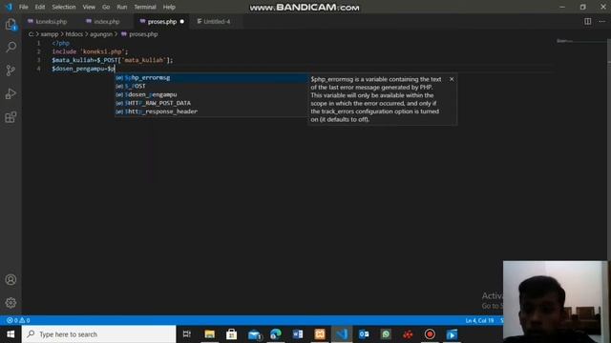
Task: Click the xampp breadcrumb segment
Action: (50, 34)
